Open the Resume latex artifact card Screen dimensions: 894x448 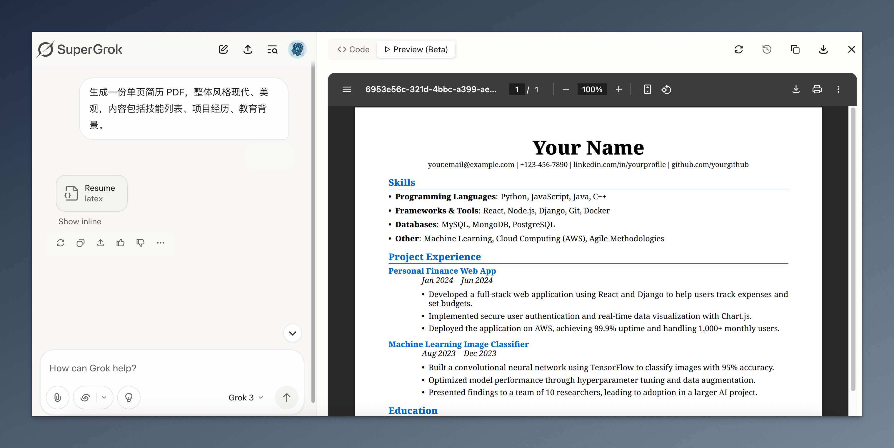(x=92, y=193)
